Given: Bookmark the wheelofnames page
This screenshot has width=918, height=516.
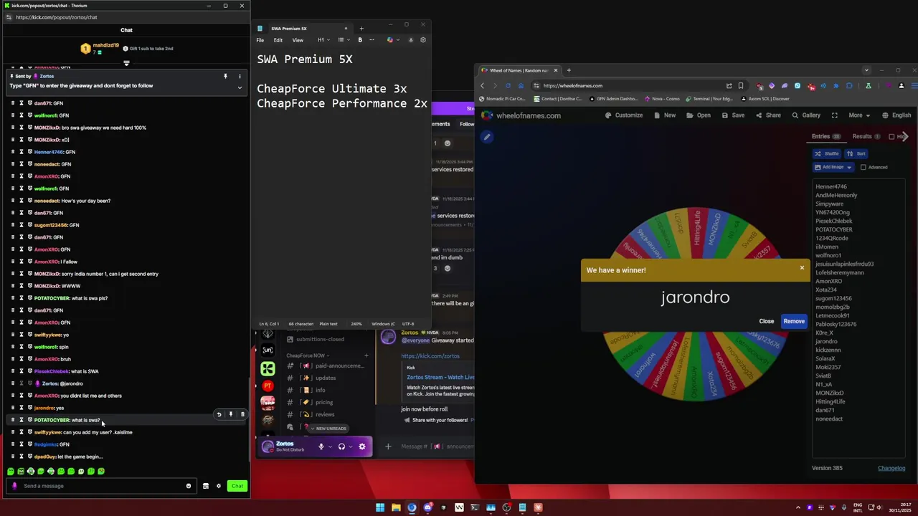Looking at the screenshot, I should coord(741,85).
